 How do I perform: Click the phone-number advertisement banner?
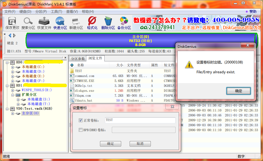(196, 23)
